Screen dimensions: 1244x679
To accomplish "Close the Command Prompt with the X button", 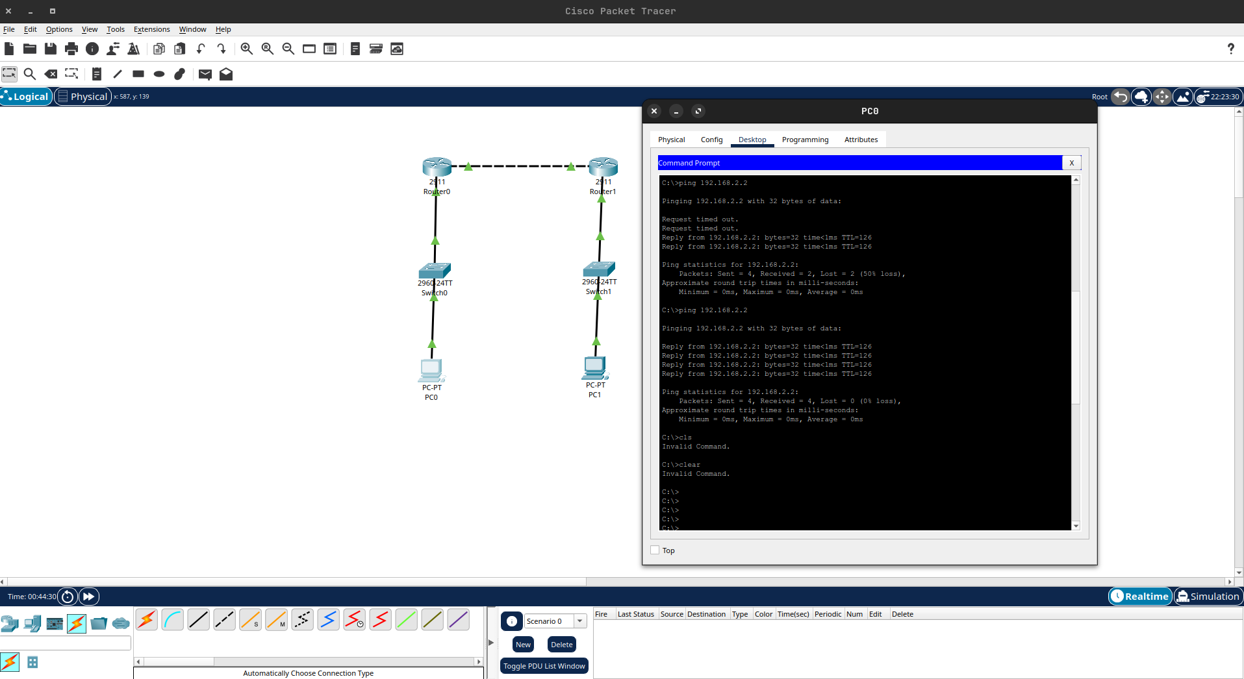I will (x=1072, y=163).
